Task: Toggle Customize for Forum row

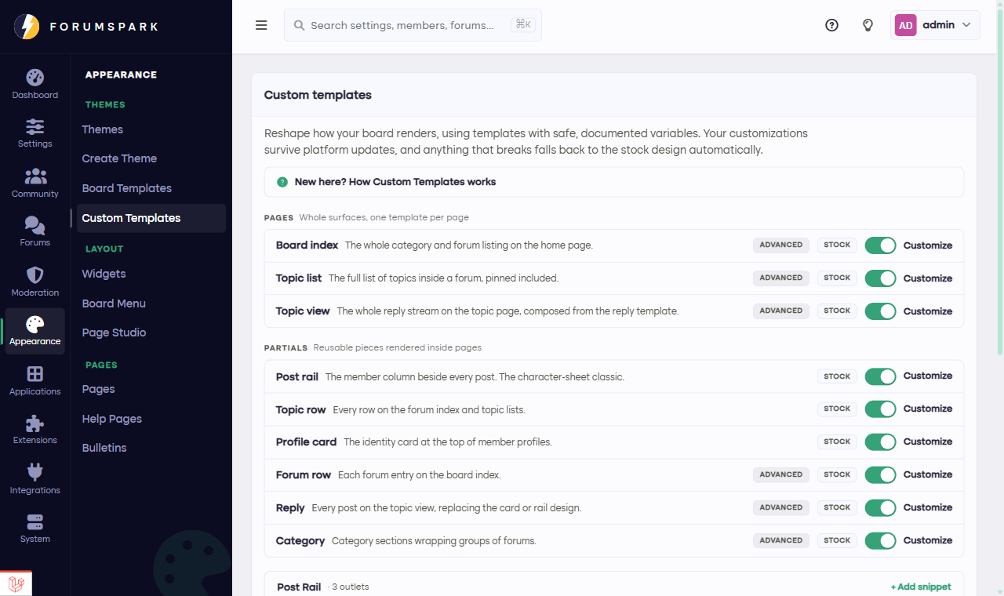Action: (x=880, y=475)
